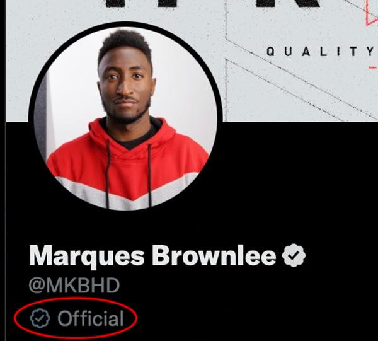This screenshot has width=378, height=341.
Task: Click the gray Official checkmark icon
Action: tap(40, 318)
